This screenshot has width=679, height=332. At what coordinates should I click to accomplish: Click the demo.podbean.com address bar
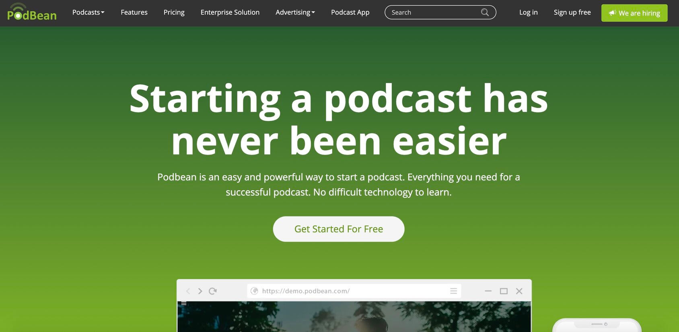tap(354, 291)
